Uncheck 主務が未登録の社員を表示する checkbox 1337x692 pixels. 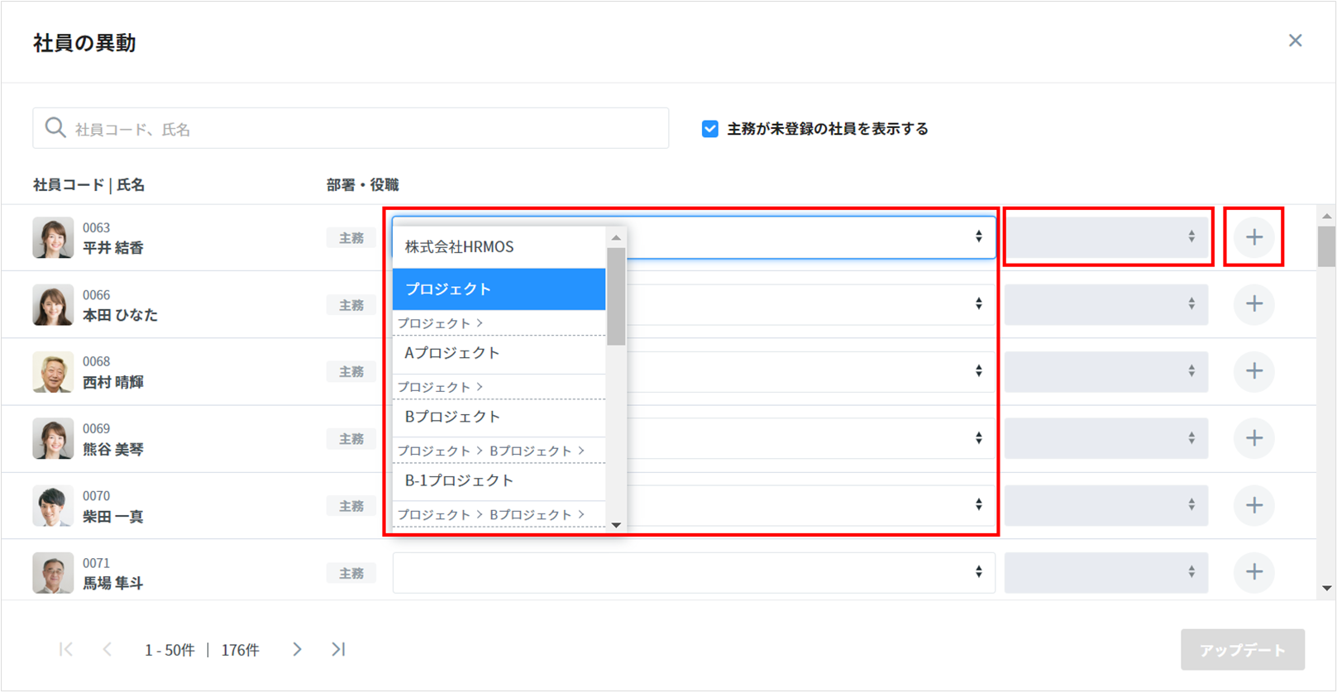[709, 129]
